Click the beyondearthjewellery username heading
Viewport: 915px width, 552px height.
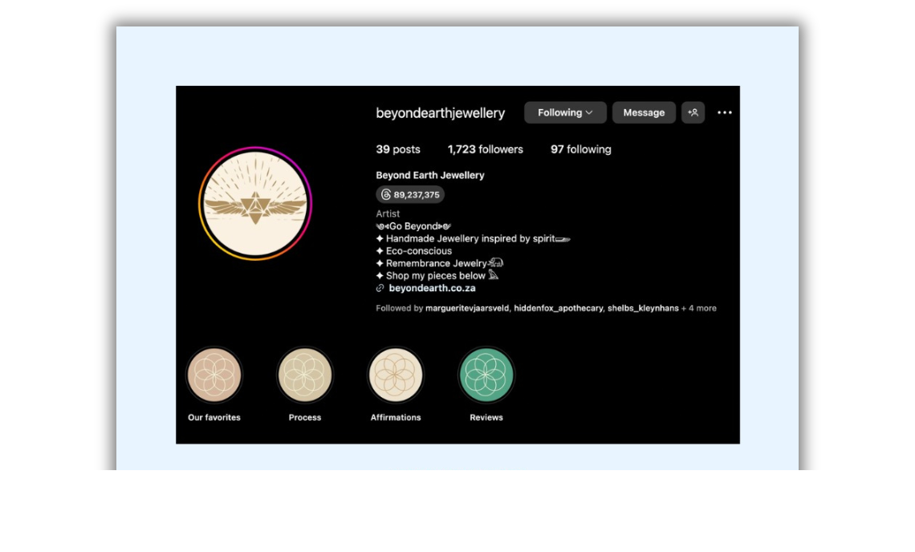[440, 113]
